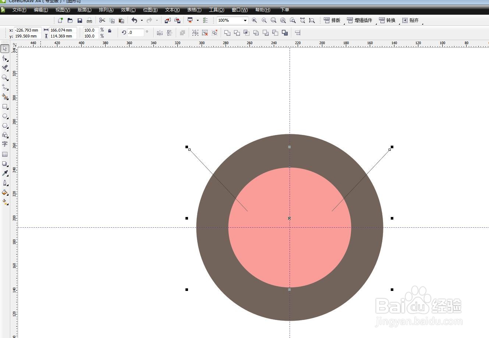Copy the selection
The height and width of the screenshot is (338, 489).
tap(112, 21)
